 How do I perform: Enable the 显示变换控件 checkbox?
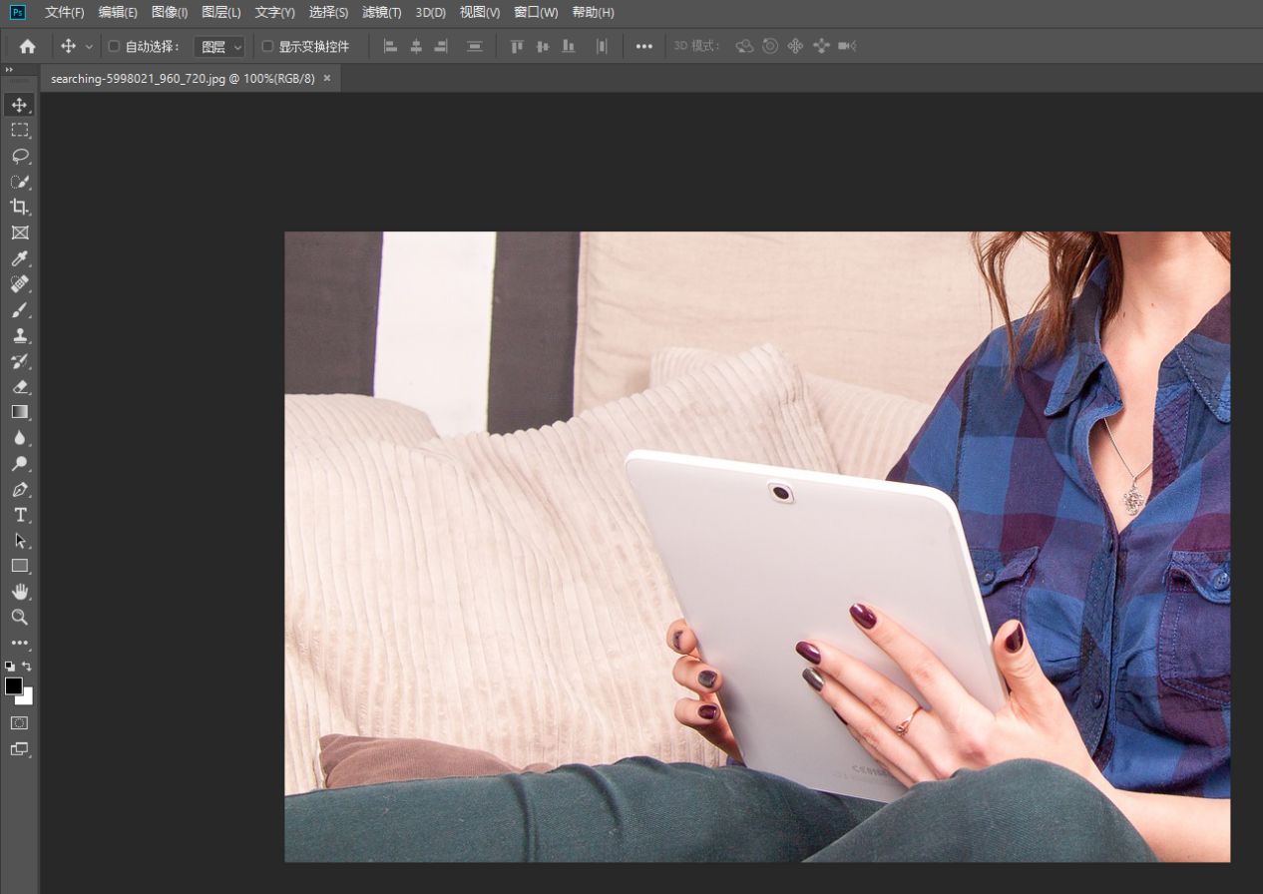(267, 46)
